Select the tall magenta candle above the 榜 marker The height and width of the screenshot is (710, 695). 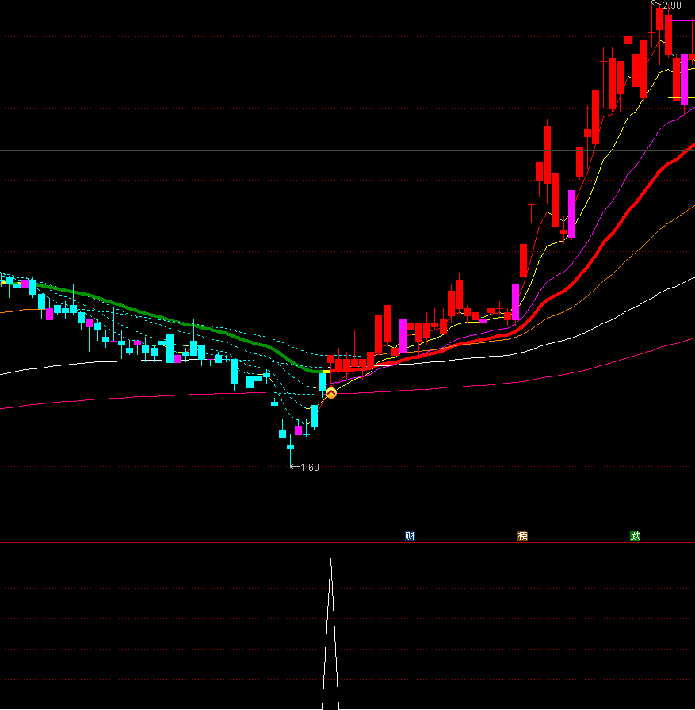(x=515, y=303)
